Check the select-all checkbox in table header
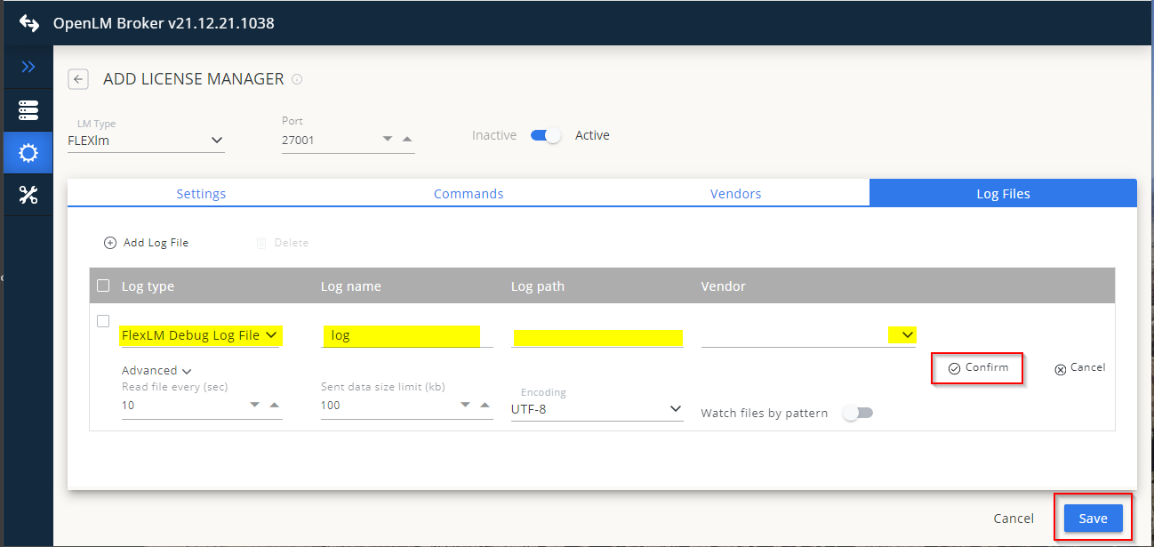The width and height of the screenshot is (1154, 547). pyautogui.click(x=103, y=286)
